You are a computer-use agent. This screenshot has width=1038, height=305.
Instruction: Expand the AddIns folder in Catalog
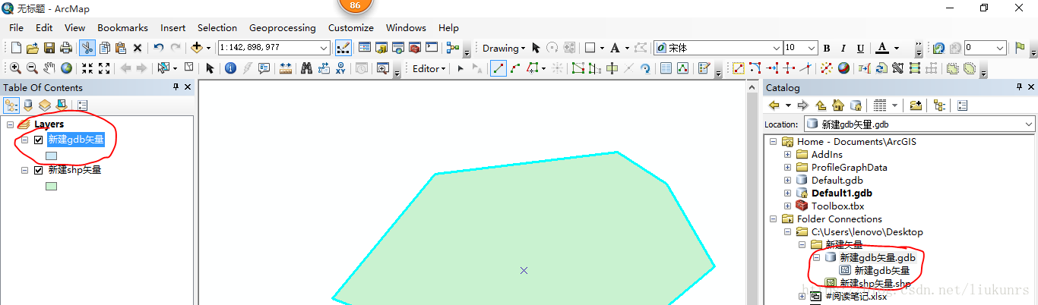pos(788,155)
